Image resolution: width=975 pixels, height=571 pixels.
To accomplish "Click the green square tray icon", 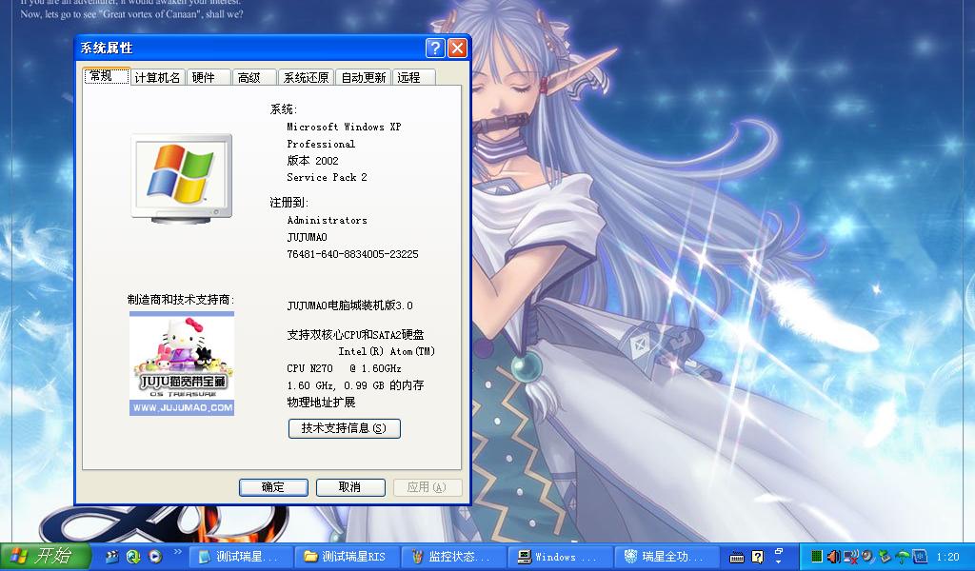I will point(817,557).
